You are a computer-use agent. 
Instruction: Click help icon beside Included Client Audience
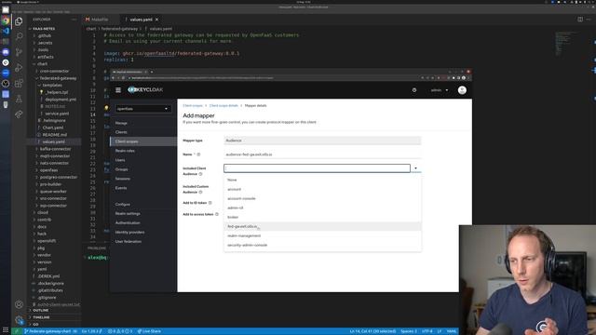[200, 174]
